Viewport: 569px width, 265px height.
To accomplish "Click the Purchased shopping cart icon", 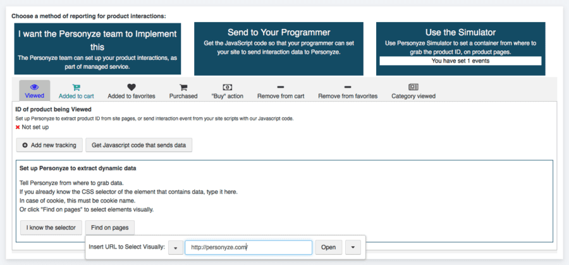I will tap(183, 87).
